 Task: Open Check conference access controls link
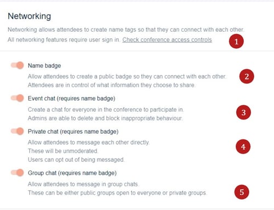(167, 39)
